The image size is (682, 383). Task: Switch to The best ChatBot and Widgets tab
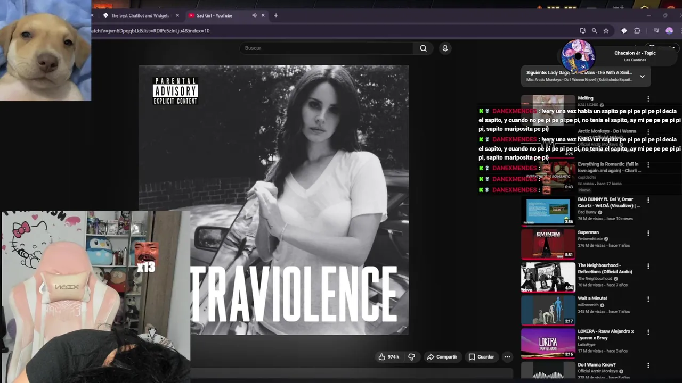click(140, 15)
